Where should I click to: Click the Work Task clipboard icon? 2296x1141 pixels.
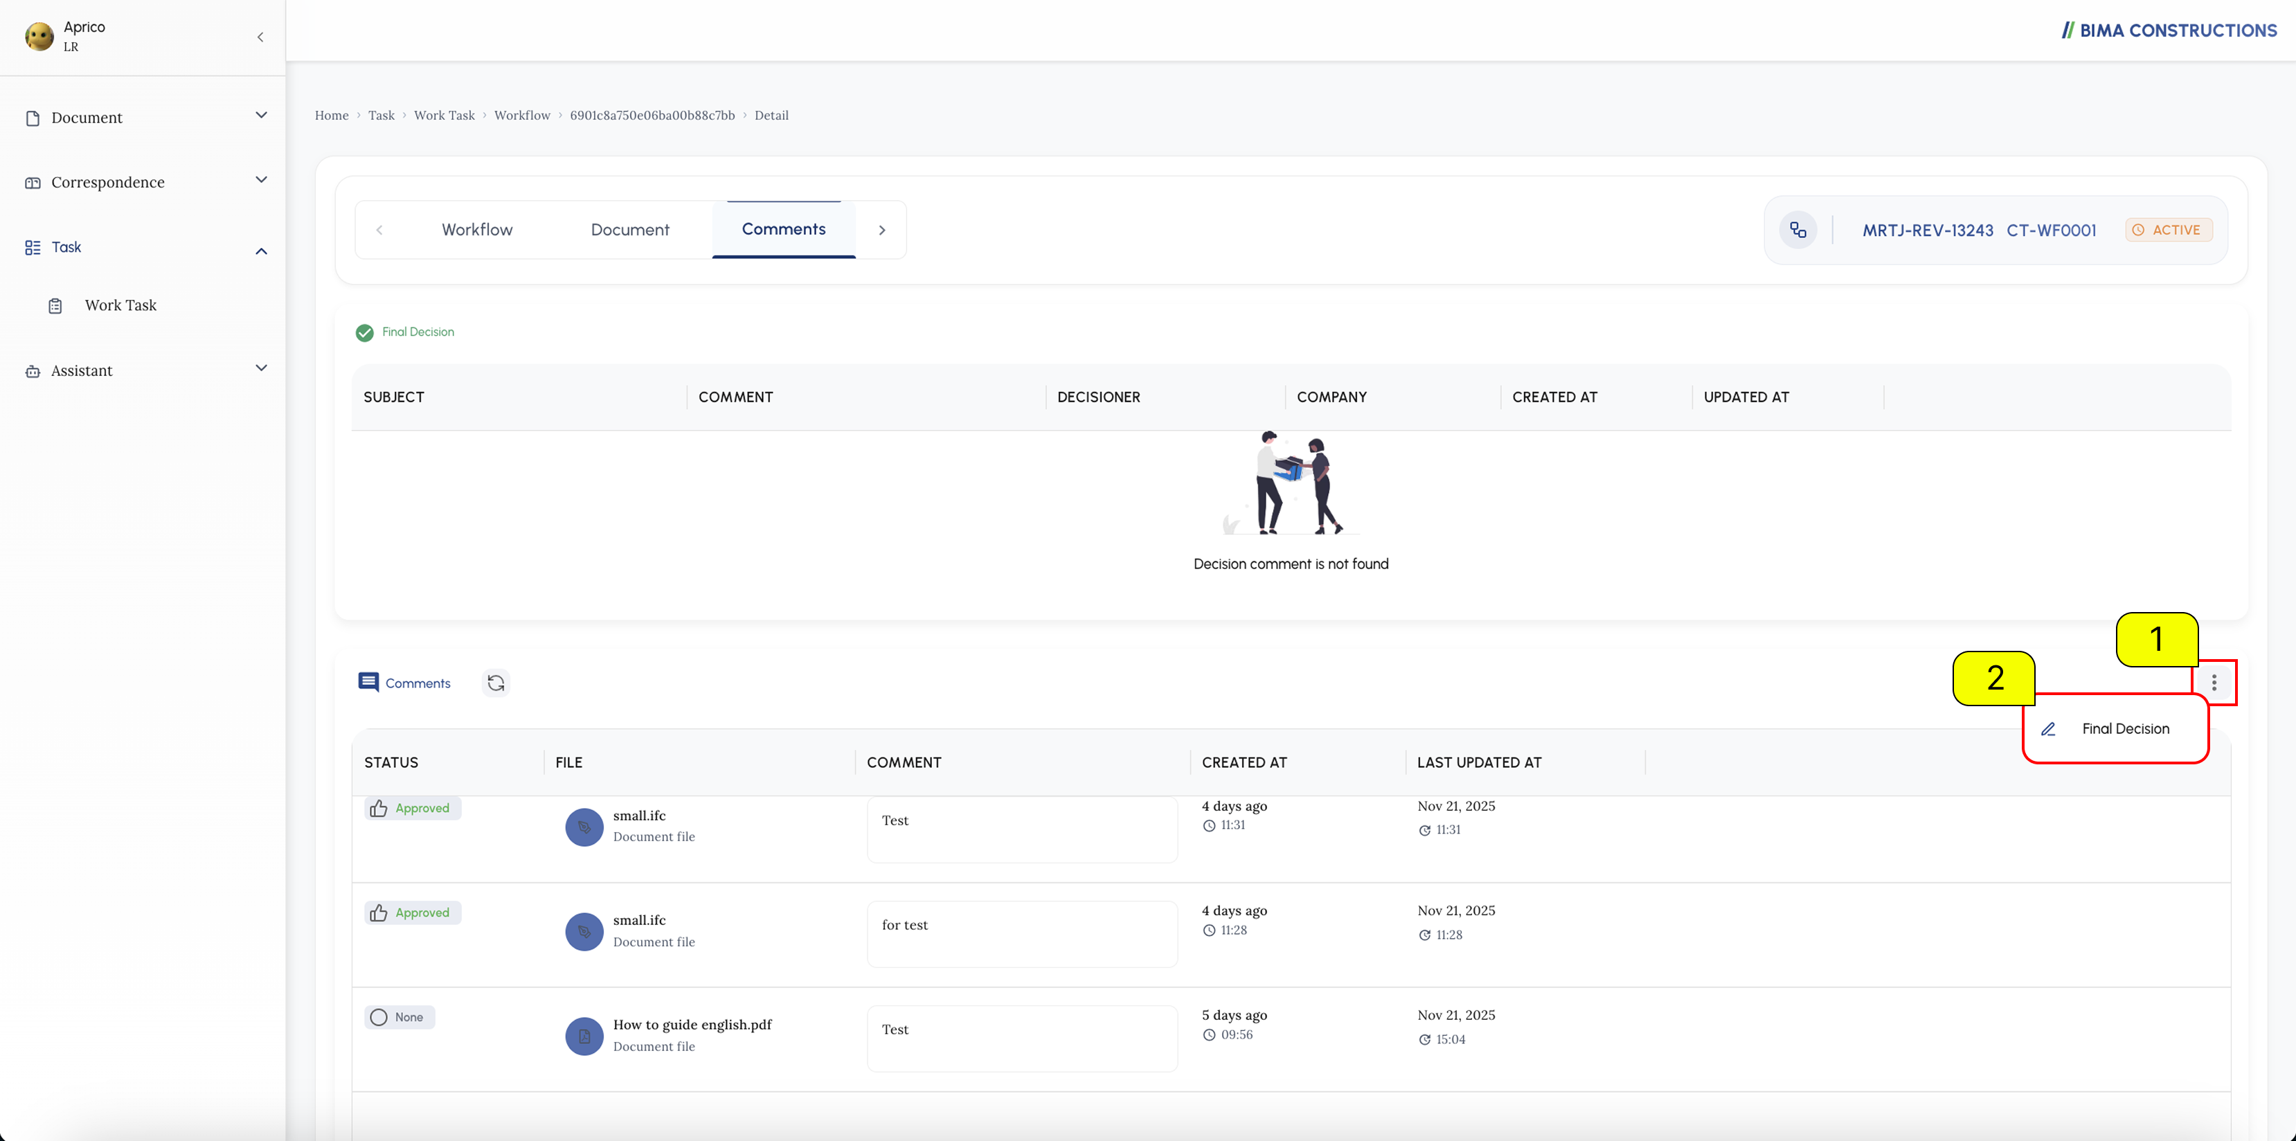click(55, 306)
